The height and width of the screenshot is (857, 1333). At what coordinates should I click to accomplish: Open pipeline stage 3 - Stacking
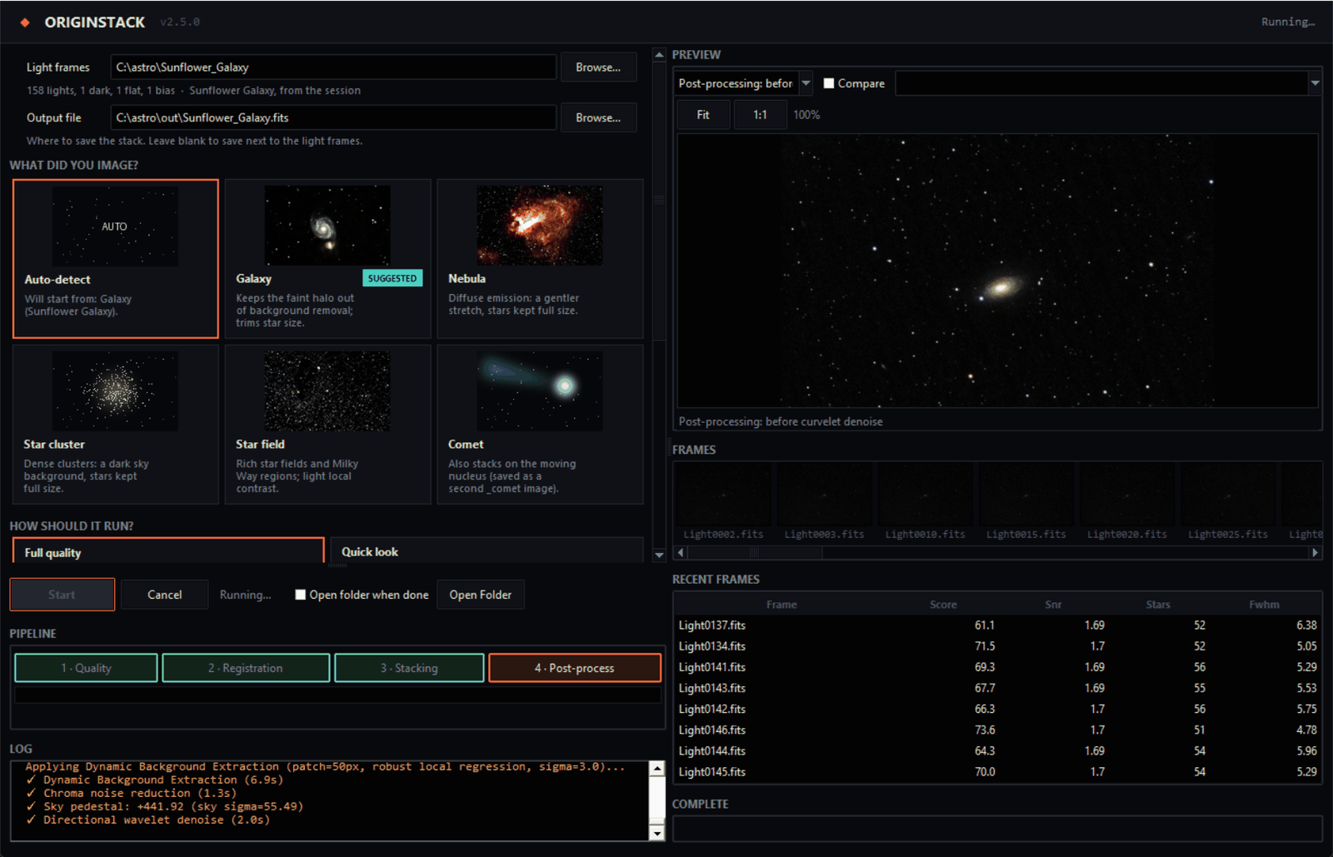(409, 668)
